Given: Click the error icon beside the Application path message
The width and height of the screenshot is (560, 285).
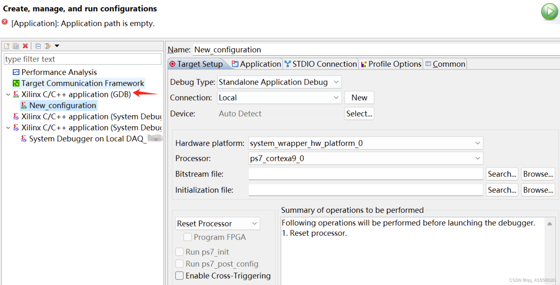Looking at the screenshot, I should click(4, 22).
